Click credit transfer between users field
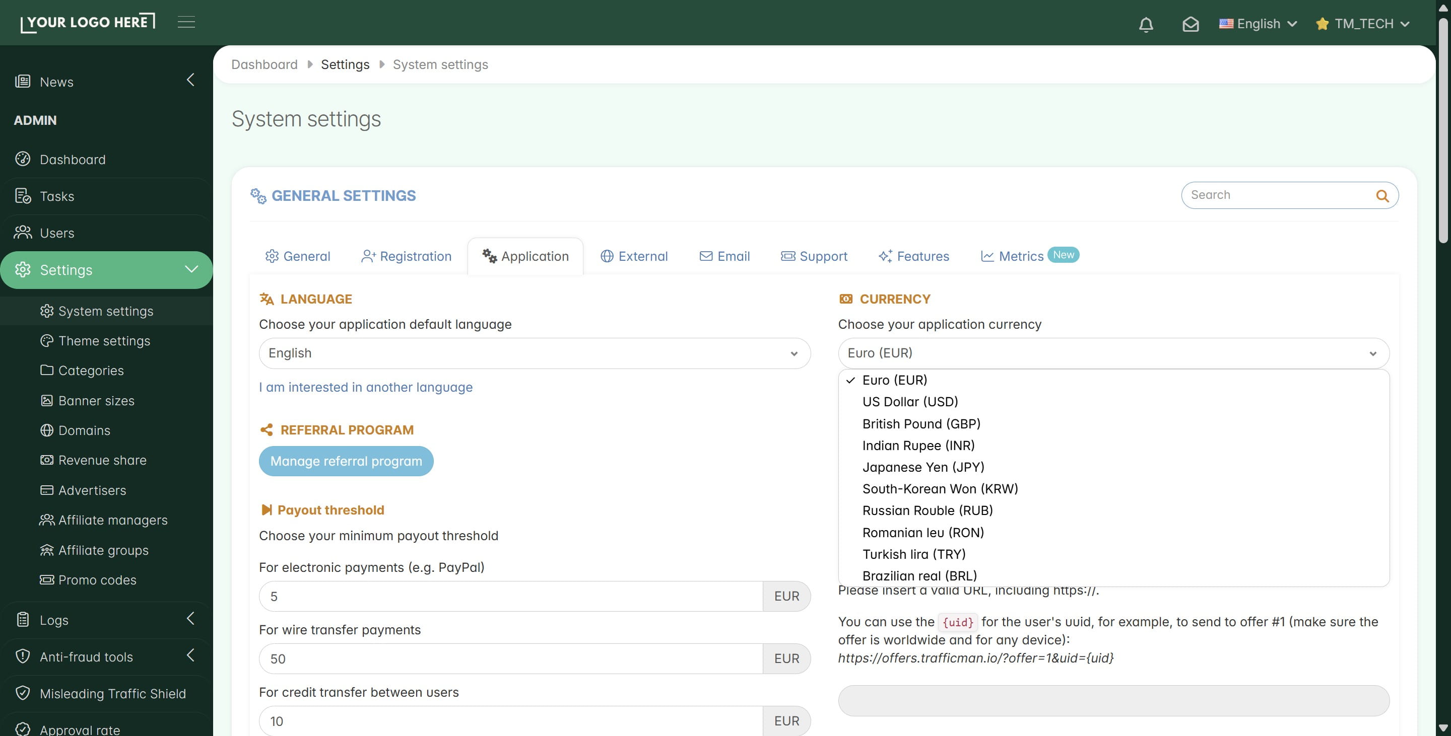Image resolution: width=1451 pixels, height=736 pixels. (x=511, y=721)
